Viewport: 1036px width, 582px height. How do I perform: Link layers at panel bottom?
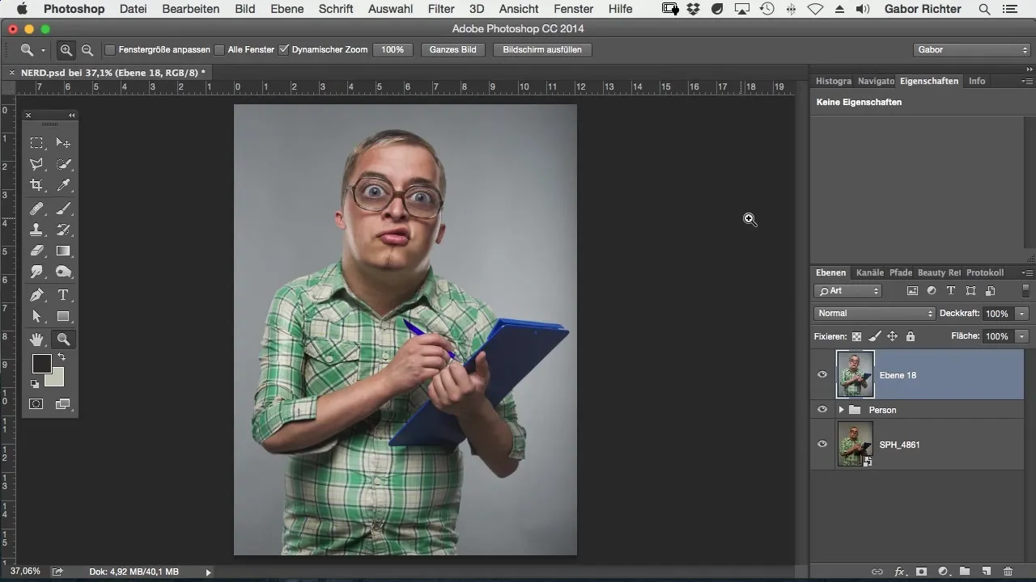click(x=877, y=571)
